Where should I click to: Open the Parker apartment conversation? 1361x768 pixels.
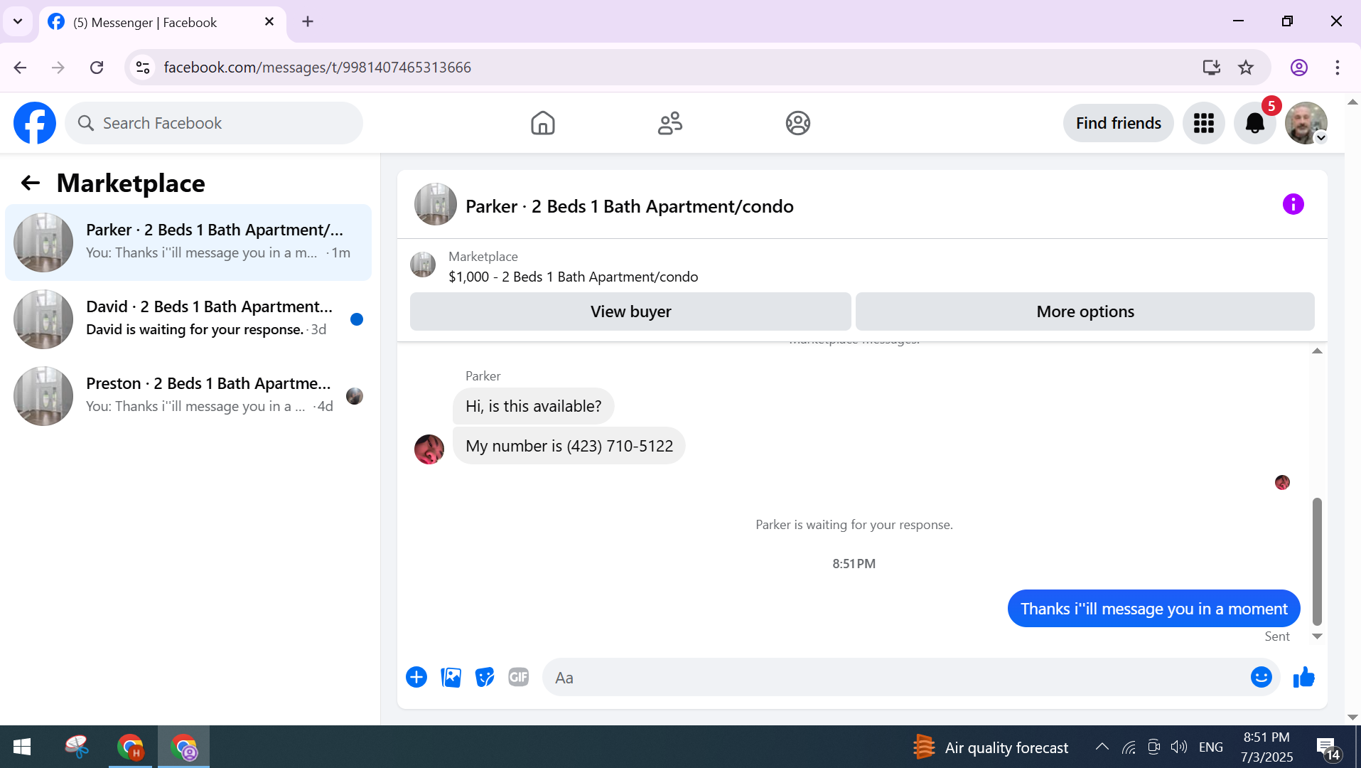(x=188, y=242)
